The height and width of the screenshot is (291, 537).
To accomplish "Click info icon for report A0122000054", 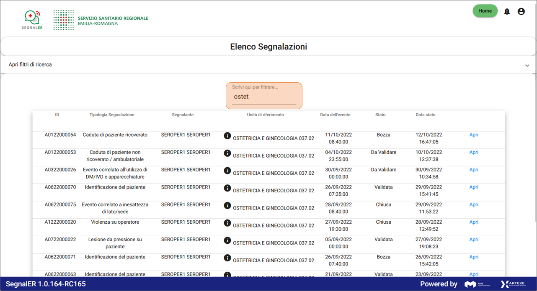I will [x=227, y=135].
